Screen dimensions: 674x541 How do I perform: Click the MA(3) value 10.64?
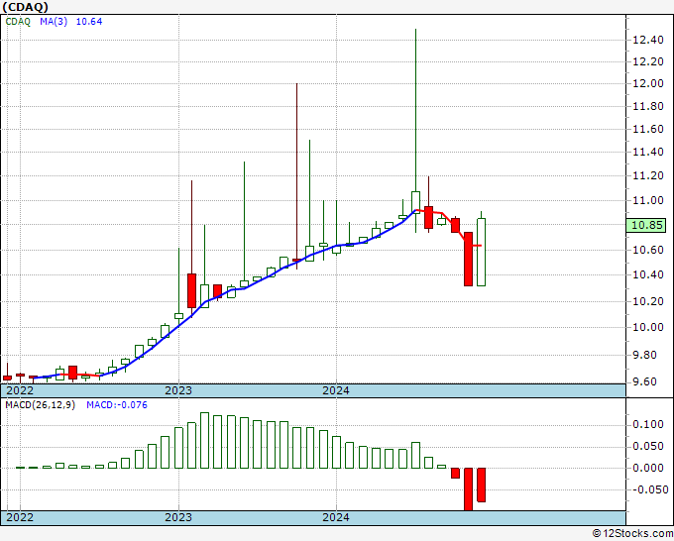point(89,22)
